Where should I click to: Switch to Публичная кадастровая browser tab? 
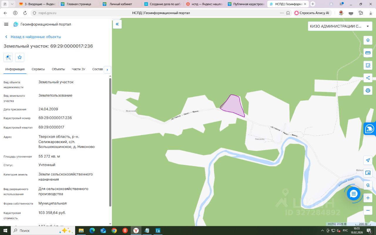[246, 4]
